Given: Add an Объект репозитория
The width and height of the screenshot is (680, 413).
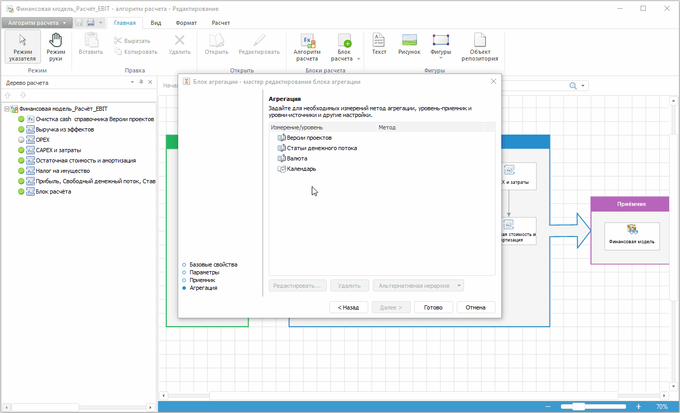Looking at the screenshot, I should pos(480,47).
